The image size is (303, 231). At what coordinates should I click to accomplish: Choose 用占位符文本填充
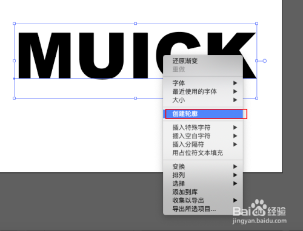point(203,153)
